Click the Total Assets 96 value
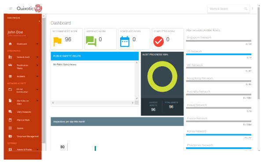The width and height of the screenshot is (264, 164). tap(171, 107)
